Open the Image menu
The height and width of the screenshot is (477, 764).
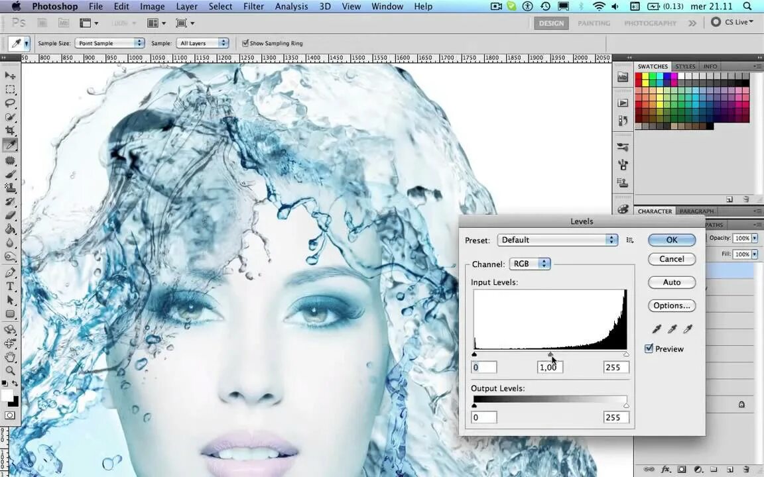point(152,7)
